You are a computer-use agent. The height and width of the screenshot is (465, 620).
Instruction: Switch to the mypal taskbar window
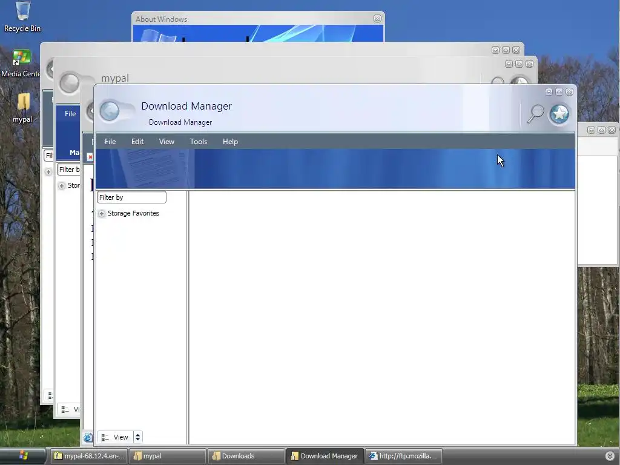click(168, 456)
